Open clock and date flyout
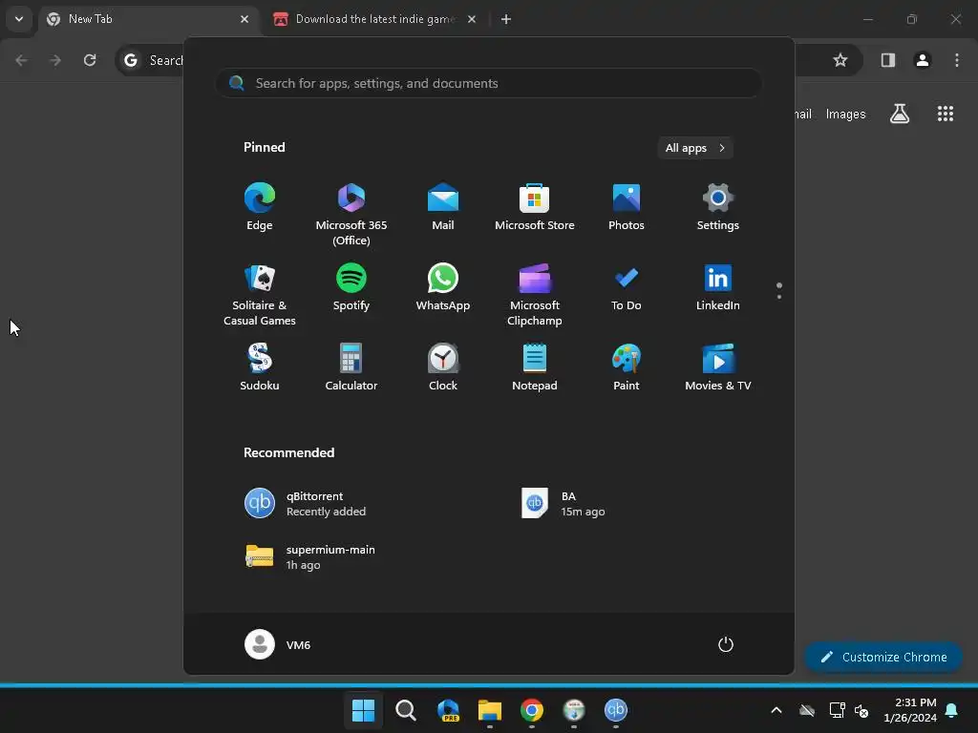 pos(910,710)
